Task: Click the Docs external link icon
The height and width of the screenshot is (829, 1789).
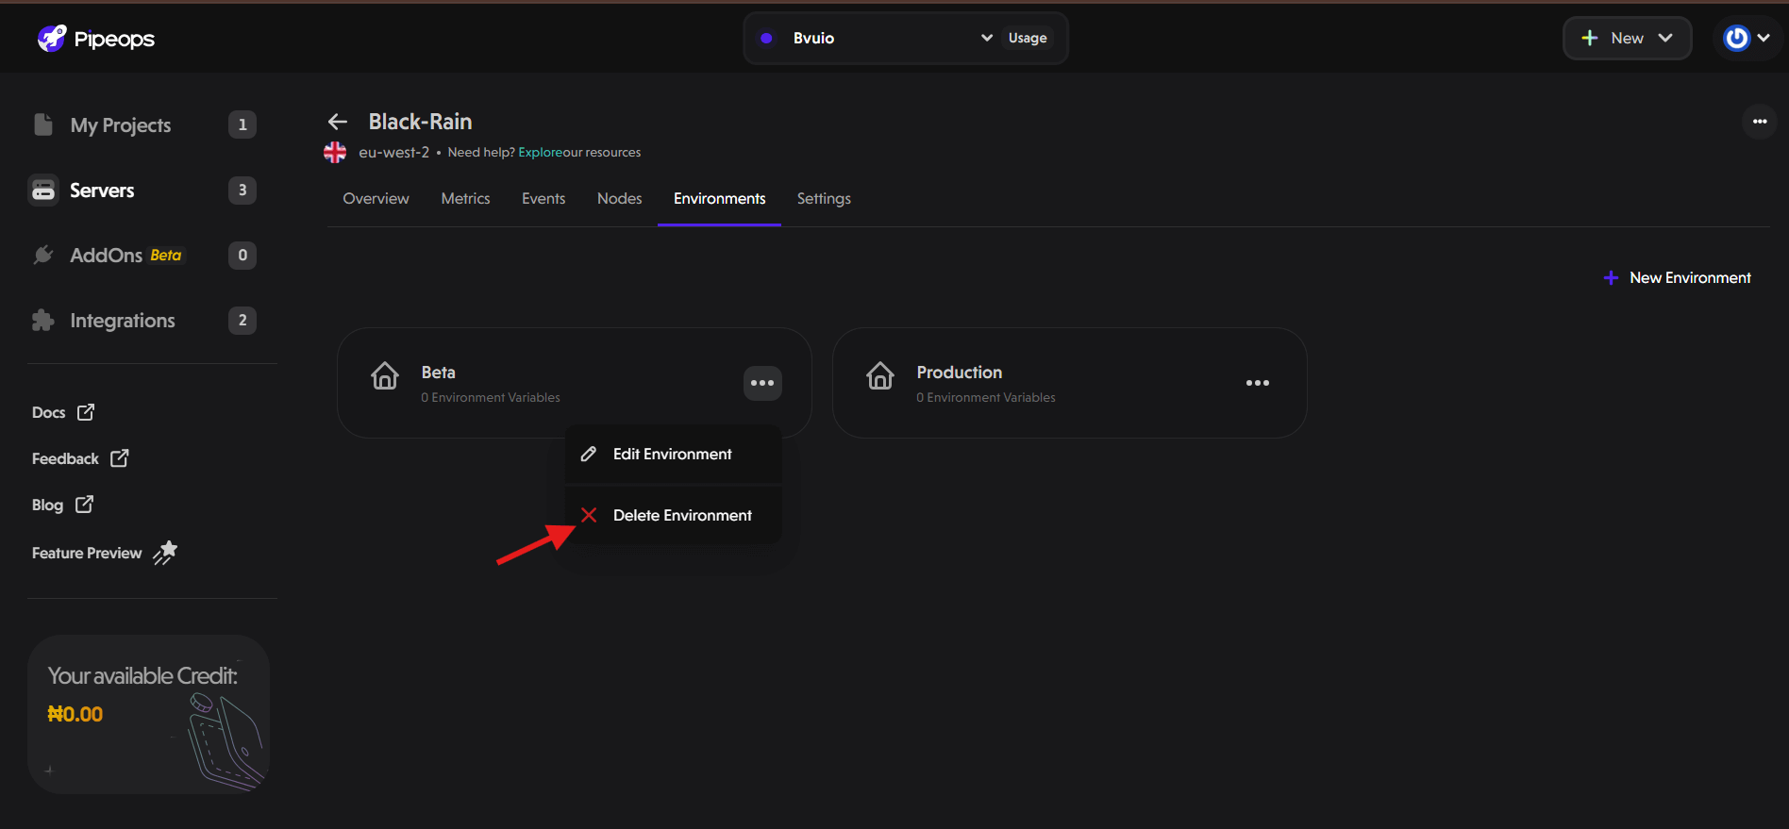Action: pos(86,412)
